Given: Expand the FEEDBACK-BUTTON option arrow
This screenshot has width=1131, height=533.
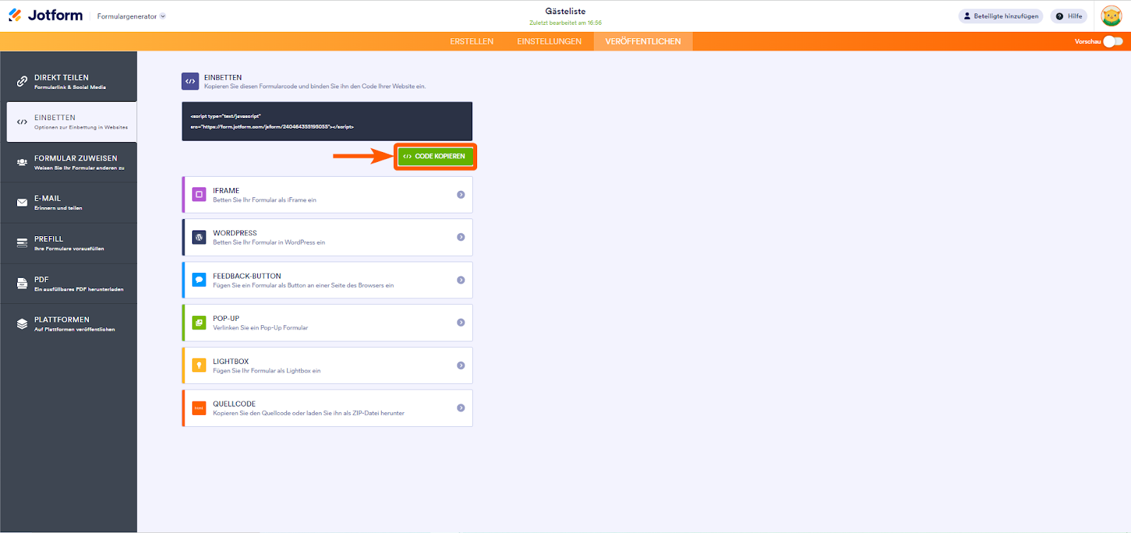Looking at the screenshot, I should [461, 280].
